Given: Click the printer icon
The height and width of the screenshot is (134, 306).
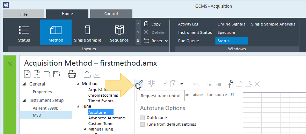Looking at the screenshot, I should 72,74.
